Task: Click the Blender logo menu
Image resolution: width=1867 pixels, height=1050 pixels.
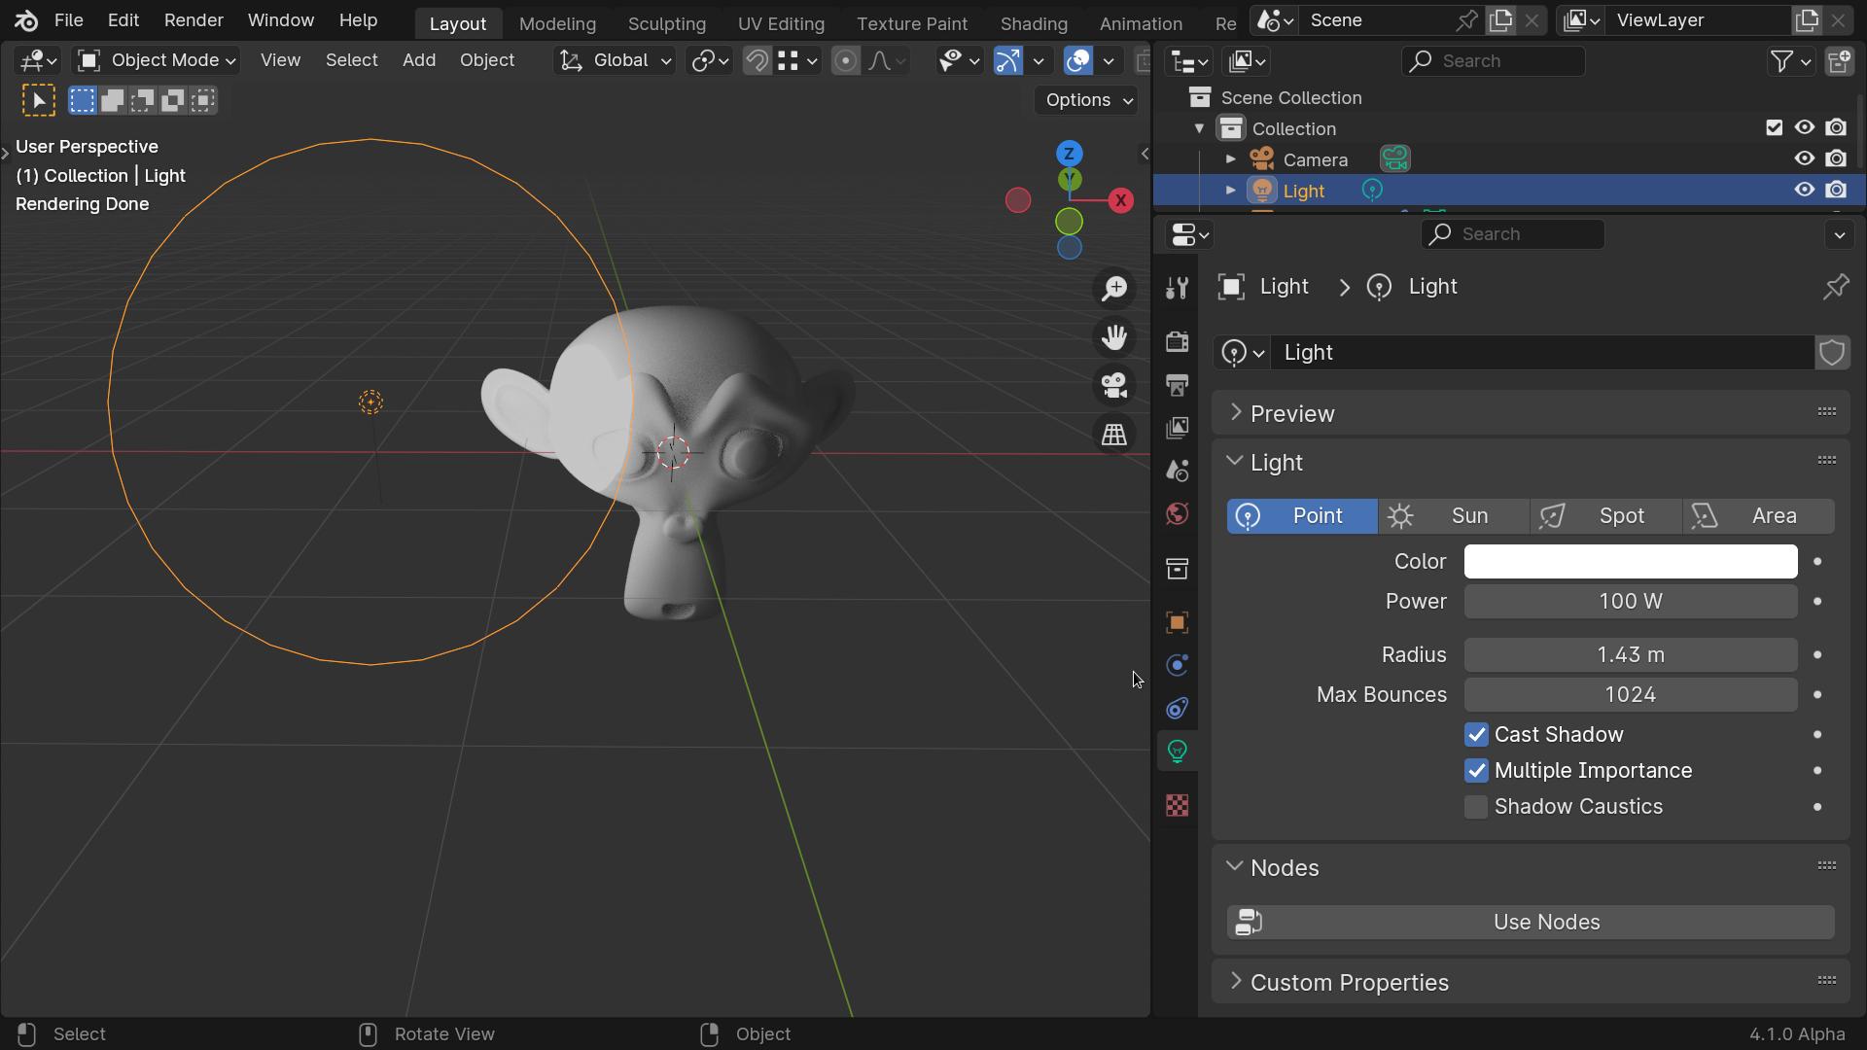Action: (x=26, y=20)
